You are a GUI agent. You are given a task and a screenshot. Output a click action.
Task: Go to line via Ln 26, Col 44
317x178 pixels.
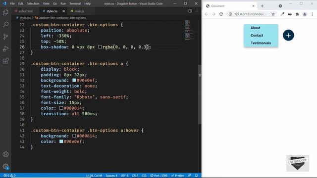94,176
